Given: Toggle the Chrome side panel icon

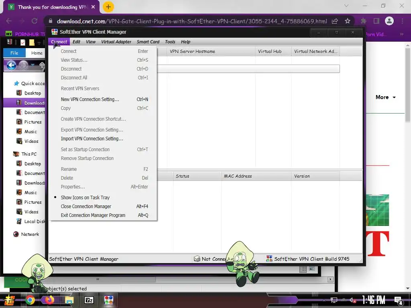Looking at the screenshot, I should [376, 21].
